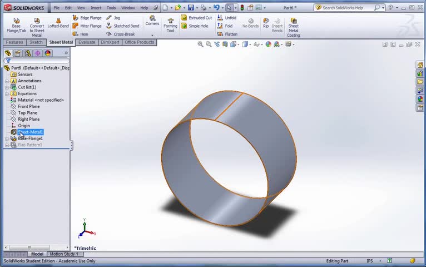The image size is (426, 267).
Task: Open the Undo dropdown arrow
Action: coord(222,8)
